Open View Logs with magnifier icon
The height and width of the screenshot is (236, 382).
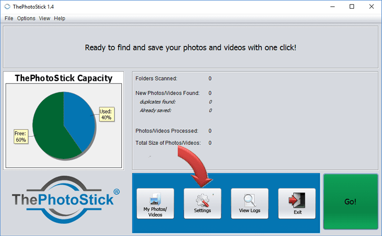[x=250, y=203]
